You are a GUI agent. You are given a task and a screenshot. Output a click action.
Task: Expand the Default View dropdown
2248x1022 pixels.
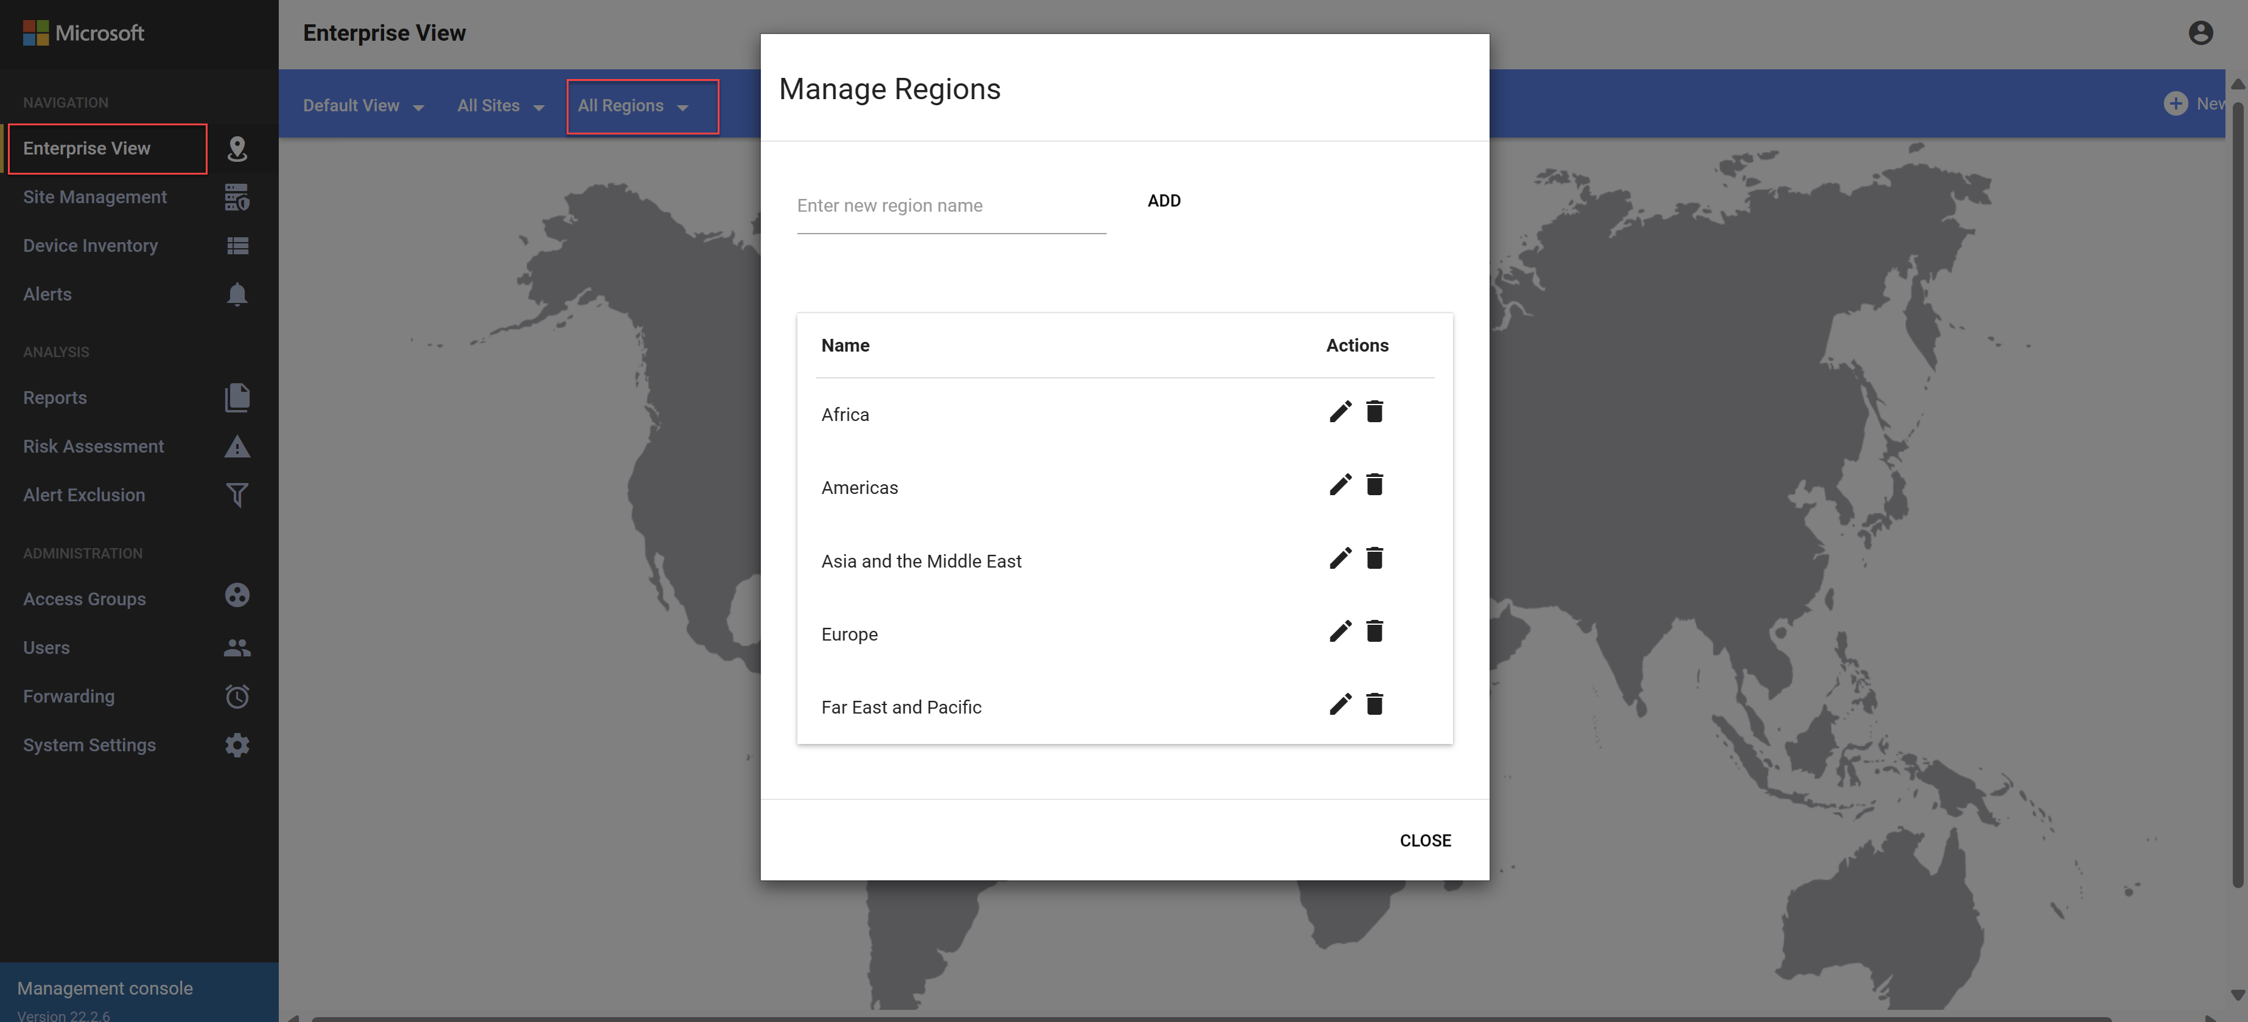coord(363,106)
